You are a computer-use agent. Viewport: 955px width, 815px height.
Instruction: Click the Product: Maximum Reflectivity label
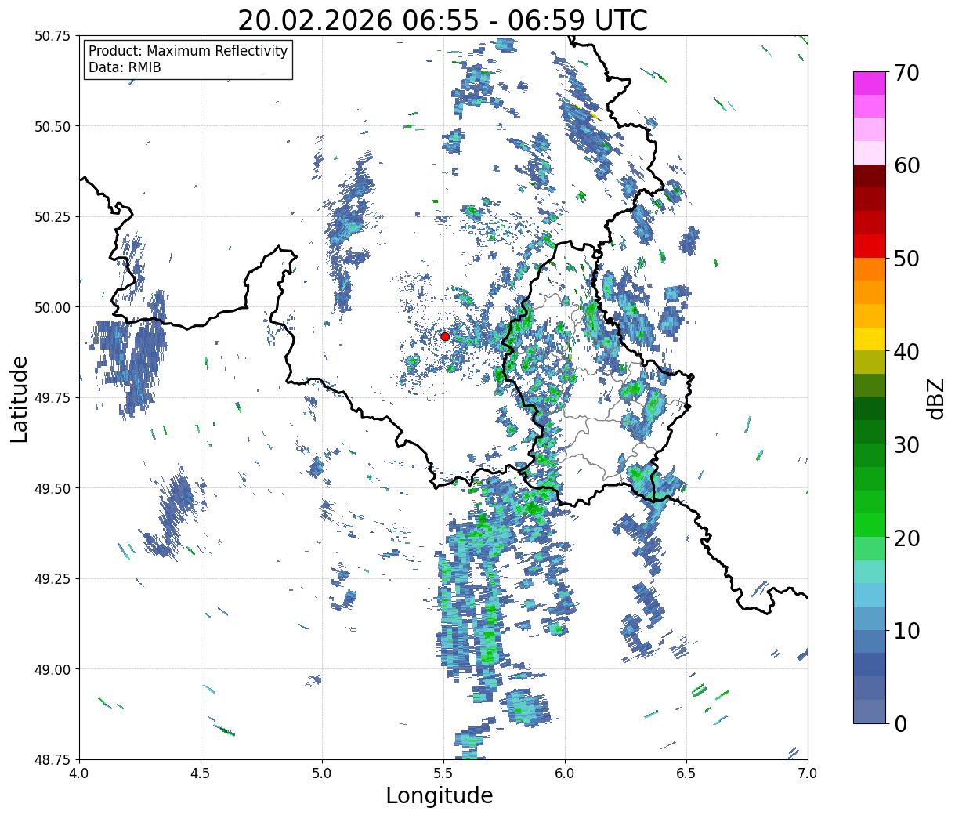tap(188, 51)
